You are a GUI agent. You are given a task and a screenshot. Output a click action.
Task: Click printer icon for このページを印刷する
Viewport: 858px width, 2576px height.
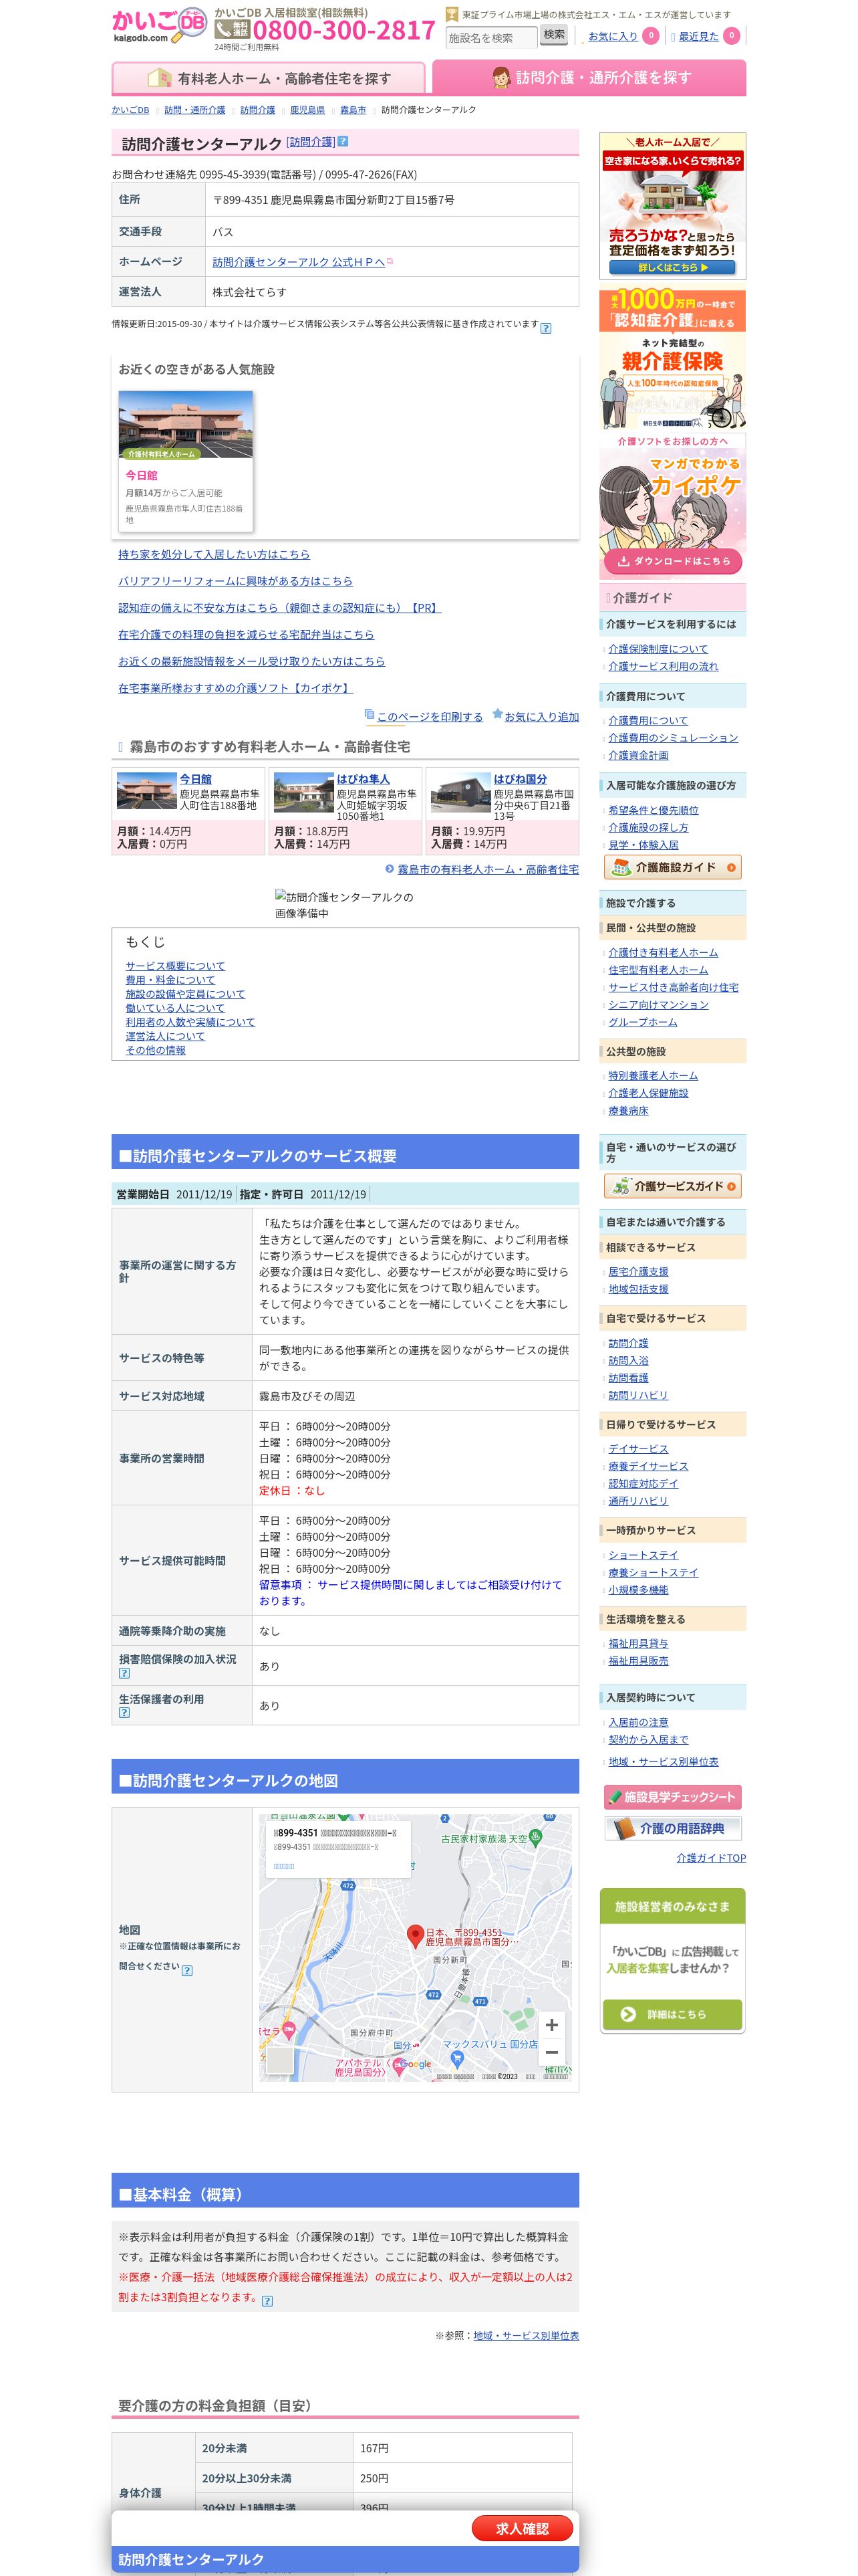click(370, 714)
